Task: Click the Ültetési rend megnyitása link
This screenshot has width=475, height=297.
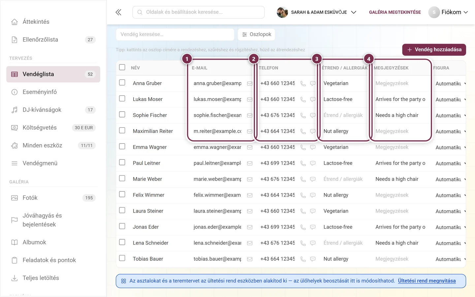Action: coord(427,281)
